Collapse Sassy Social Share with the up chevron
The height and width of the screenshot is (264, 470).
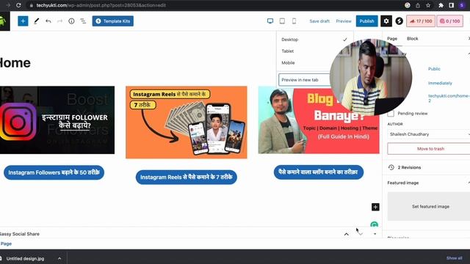click(x=347, y=234)
